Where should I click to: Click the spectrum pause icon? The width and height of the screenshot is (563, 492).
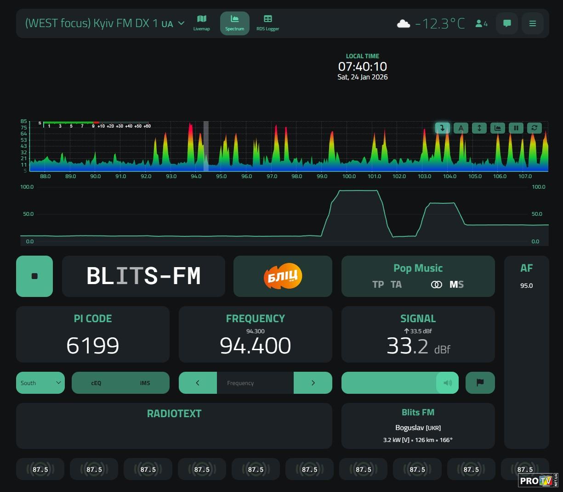click(516, 128)
